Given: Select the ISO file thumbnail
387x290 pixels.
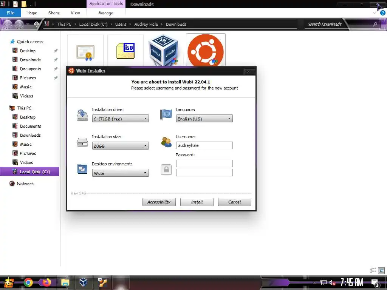Looking at the screenshot, I should [125, 51].
